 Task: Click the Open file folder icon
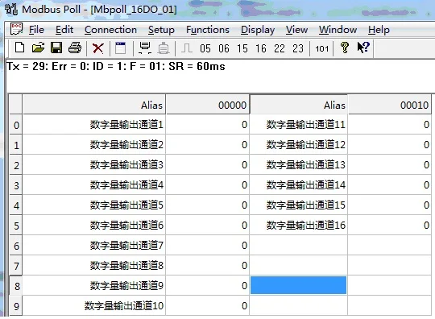click(x=38, y=48)
